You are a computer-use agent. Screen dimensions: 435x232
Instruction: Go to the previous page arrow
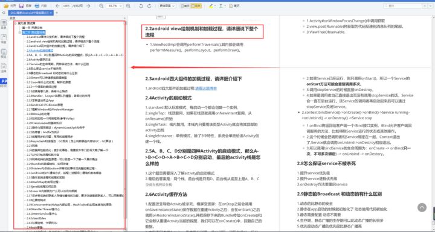coord(57,6)
